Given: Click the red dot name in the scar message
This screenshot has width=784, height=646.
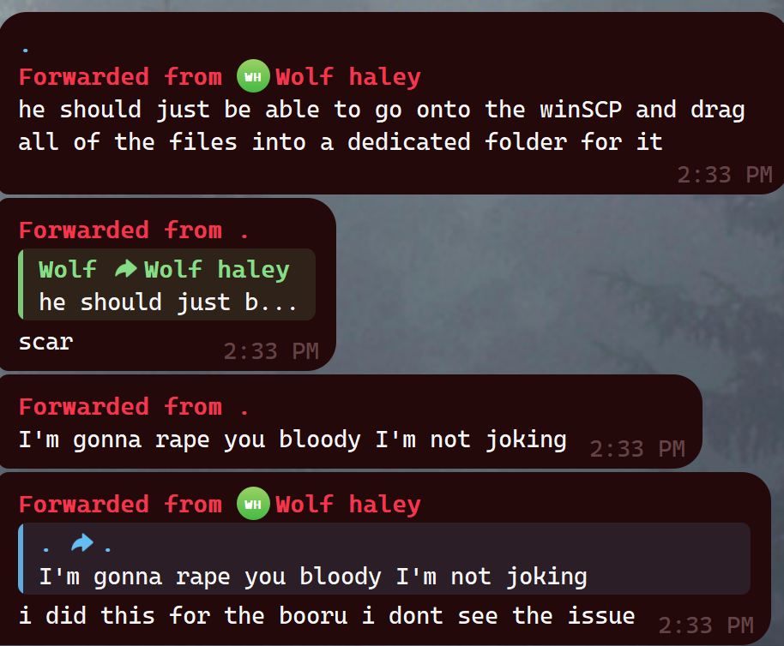Looking at the screenshot, I should click(244, 233).
